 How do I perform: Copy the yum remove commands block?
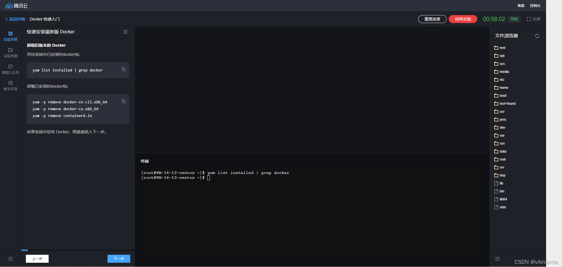(123, 101)
